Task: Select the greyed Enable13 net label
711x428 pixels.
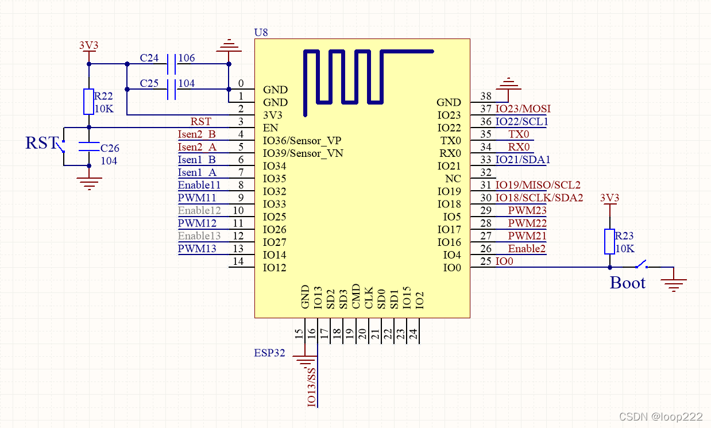Action: pos(199,236)
